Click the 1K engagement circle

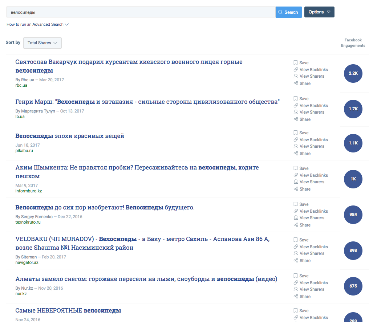point(353,179)
